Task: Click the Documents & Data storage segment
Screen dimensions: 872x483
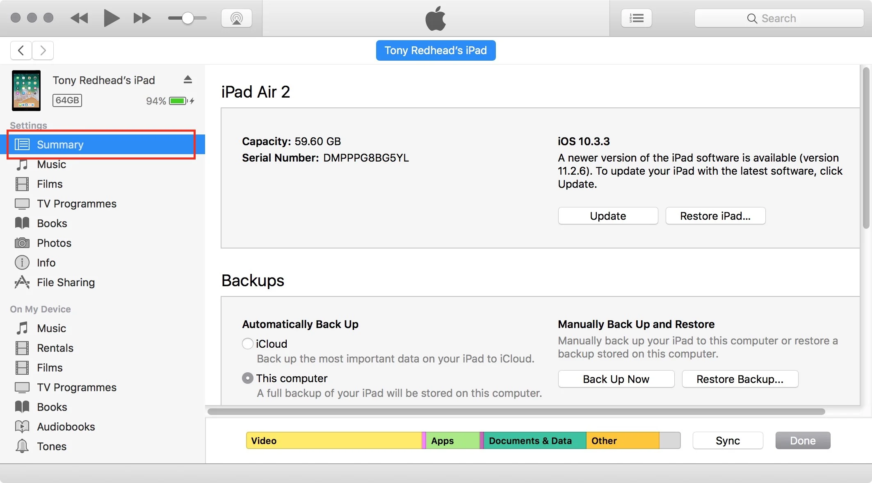Action: (x=535, y=441)
